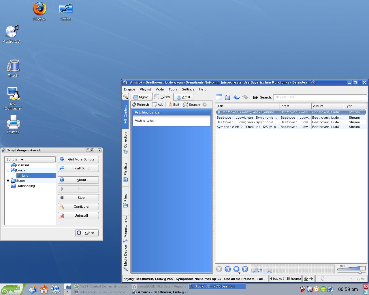This screenshot has width=369, height=295.
Task: Select the Lyrc script
Action: tap(36, 175)
